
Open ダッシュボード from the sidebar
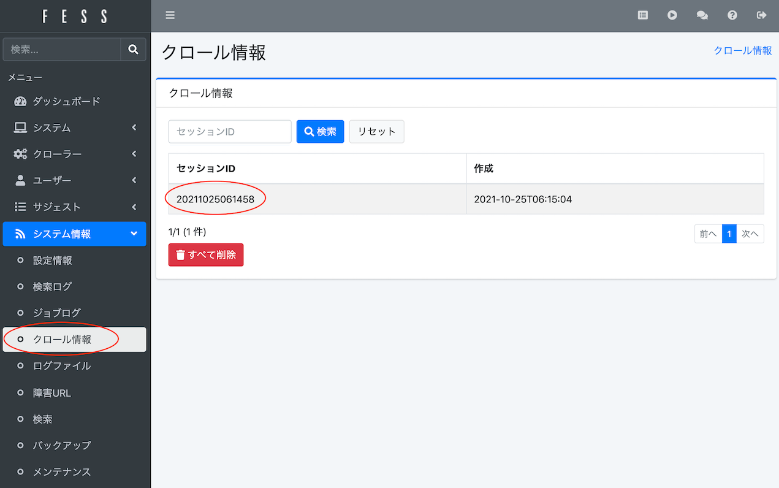point(66,101)
